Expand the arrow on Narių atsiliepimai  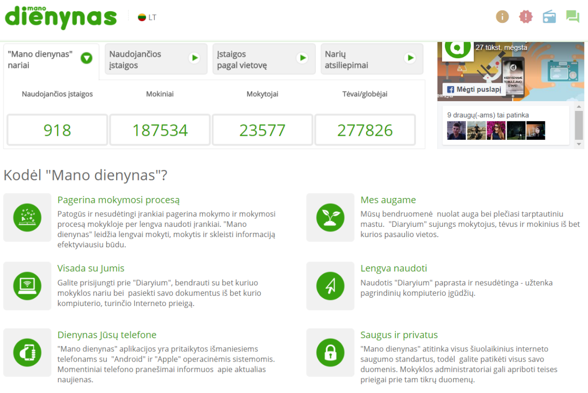tap(410, 58)
